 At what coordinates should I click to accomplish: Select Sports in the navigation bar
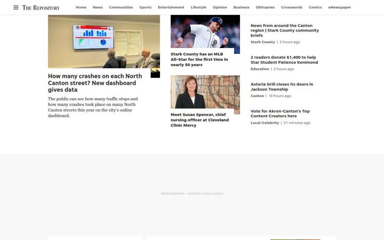146,7
